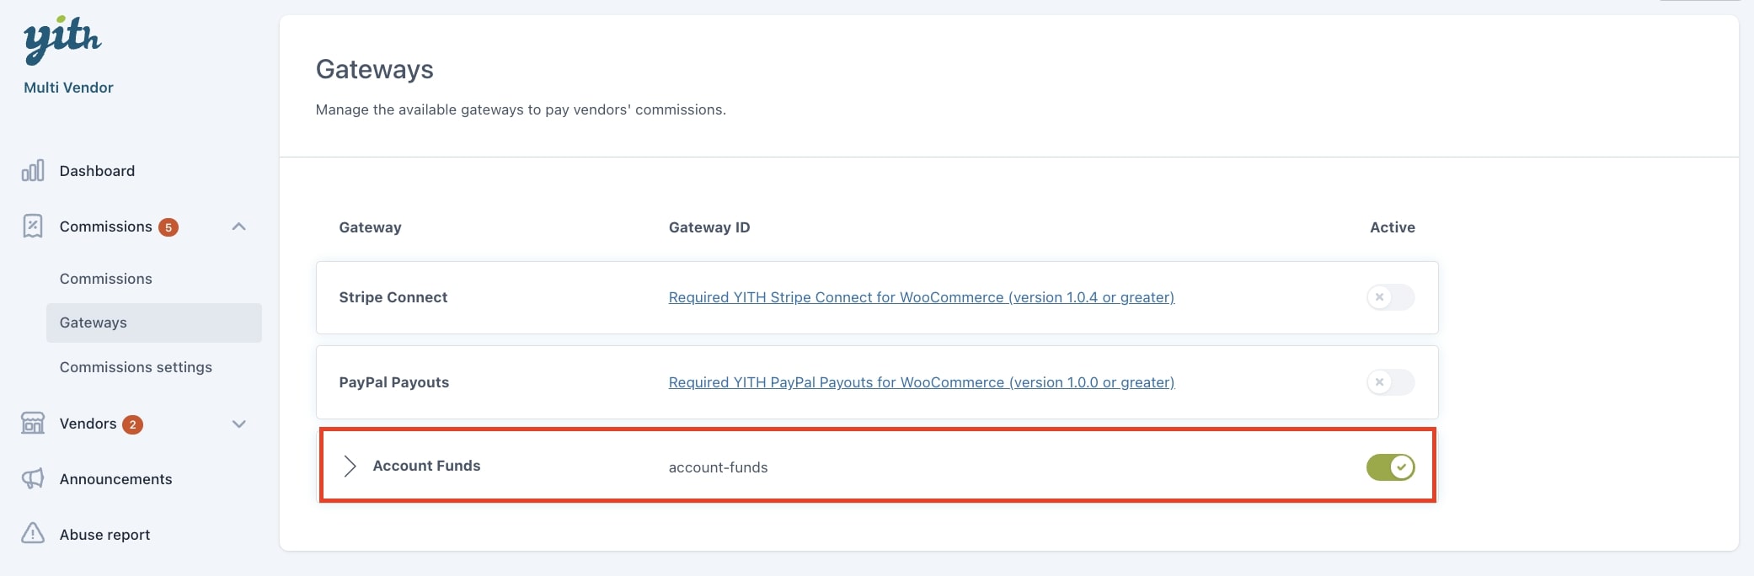
Task: Click the Announcements megaphone icon
Action: click(33, 478)
